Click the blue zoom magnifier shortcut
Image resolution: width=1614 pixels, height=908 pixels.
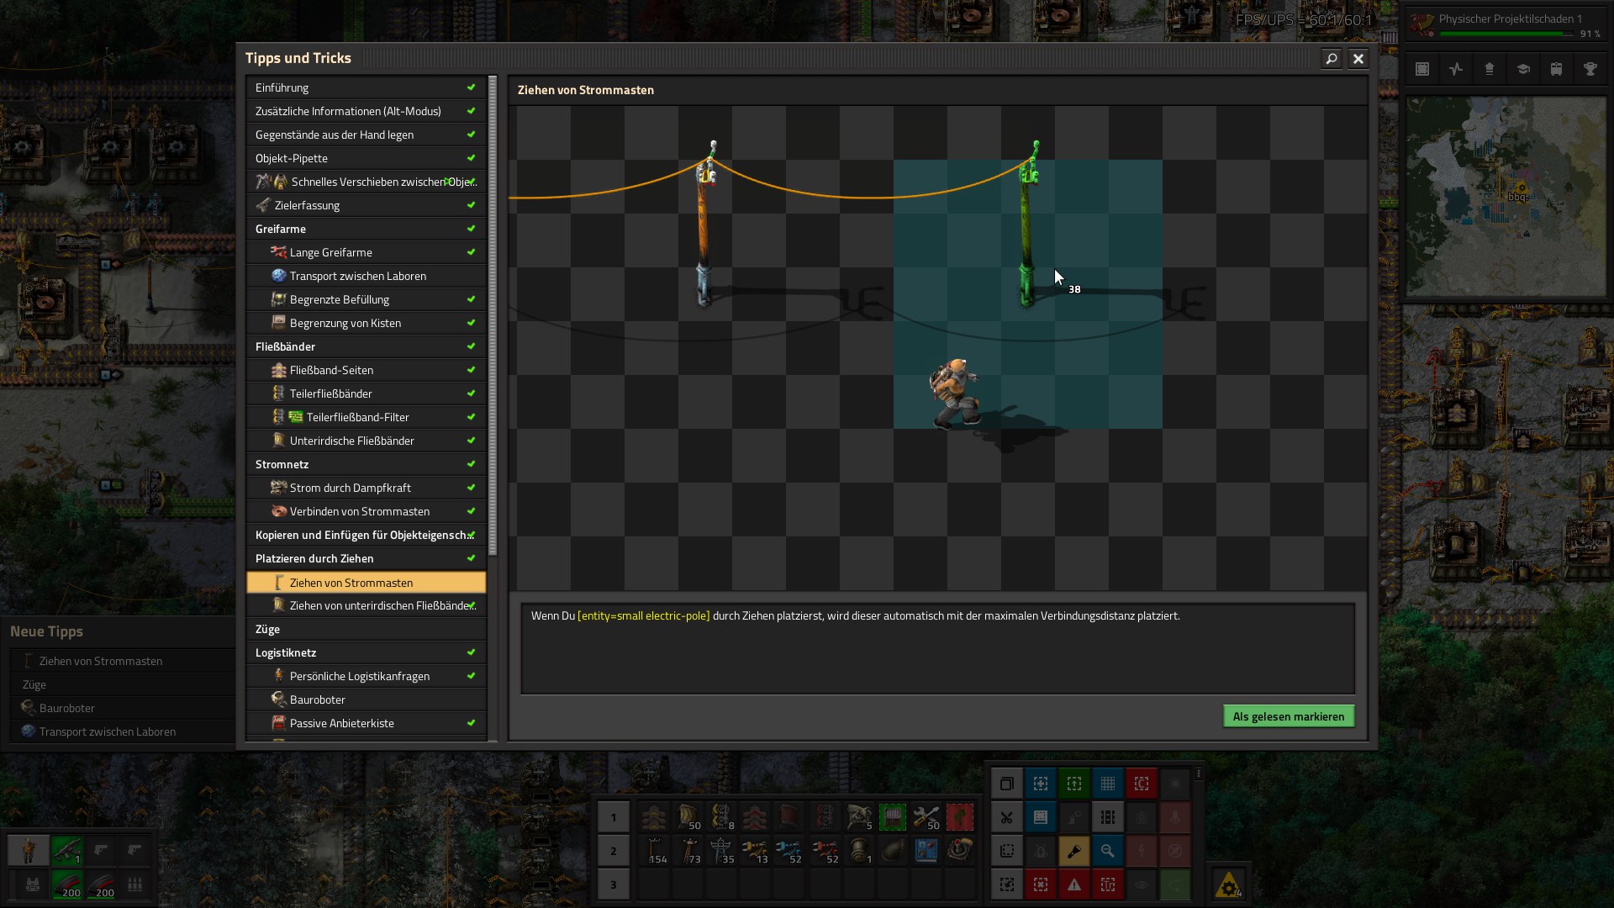tap(1108, 851)
